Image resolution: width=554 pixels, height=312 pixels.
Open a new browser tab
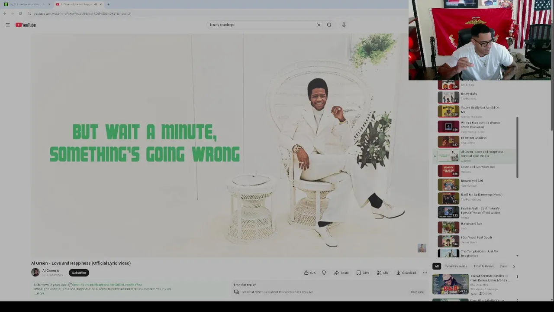tap(108, 4)
